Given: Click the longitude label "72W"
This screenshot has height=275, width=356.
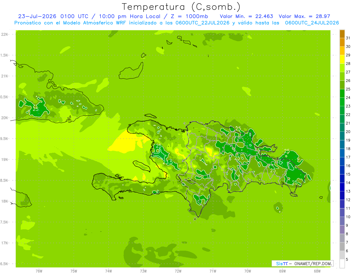Looking at the screenshot, I should pyautogui.click(x=178, y=271).
